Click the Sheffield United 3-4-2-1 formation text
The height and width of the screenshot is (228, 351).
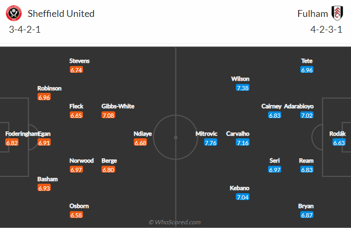(25, 30)
